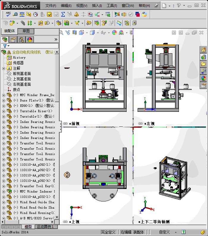Open the 视图(V) menu
The image size is (208, 236).
[x=82, y=6]
